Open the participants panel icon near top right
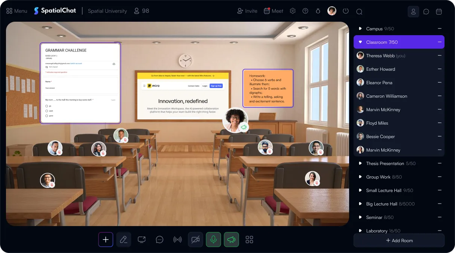 (x=413, y=12)
